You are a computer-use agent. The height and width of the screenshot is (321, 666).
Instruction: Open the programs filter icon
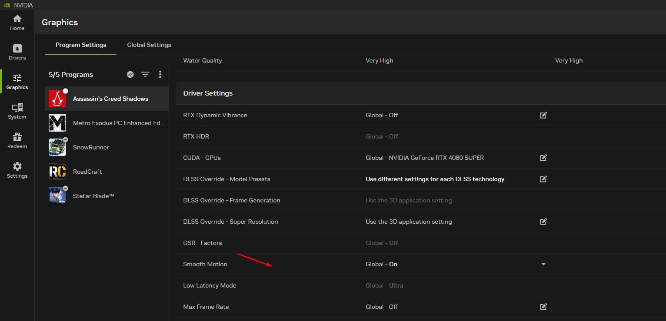145,74
